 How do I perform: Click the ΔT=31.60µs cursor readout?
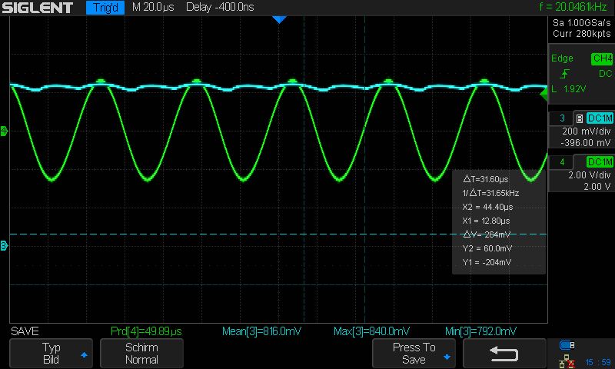(486, 179)
